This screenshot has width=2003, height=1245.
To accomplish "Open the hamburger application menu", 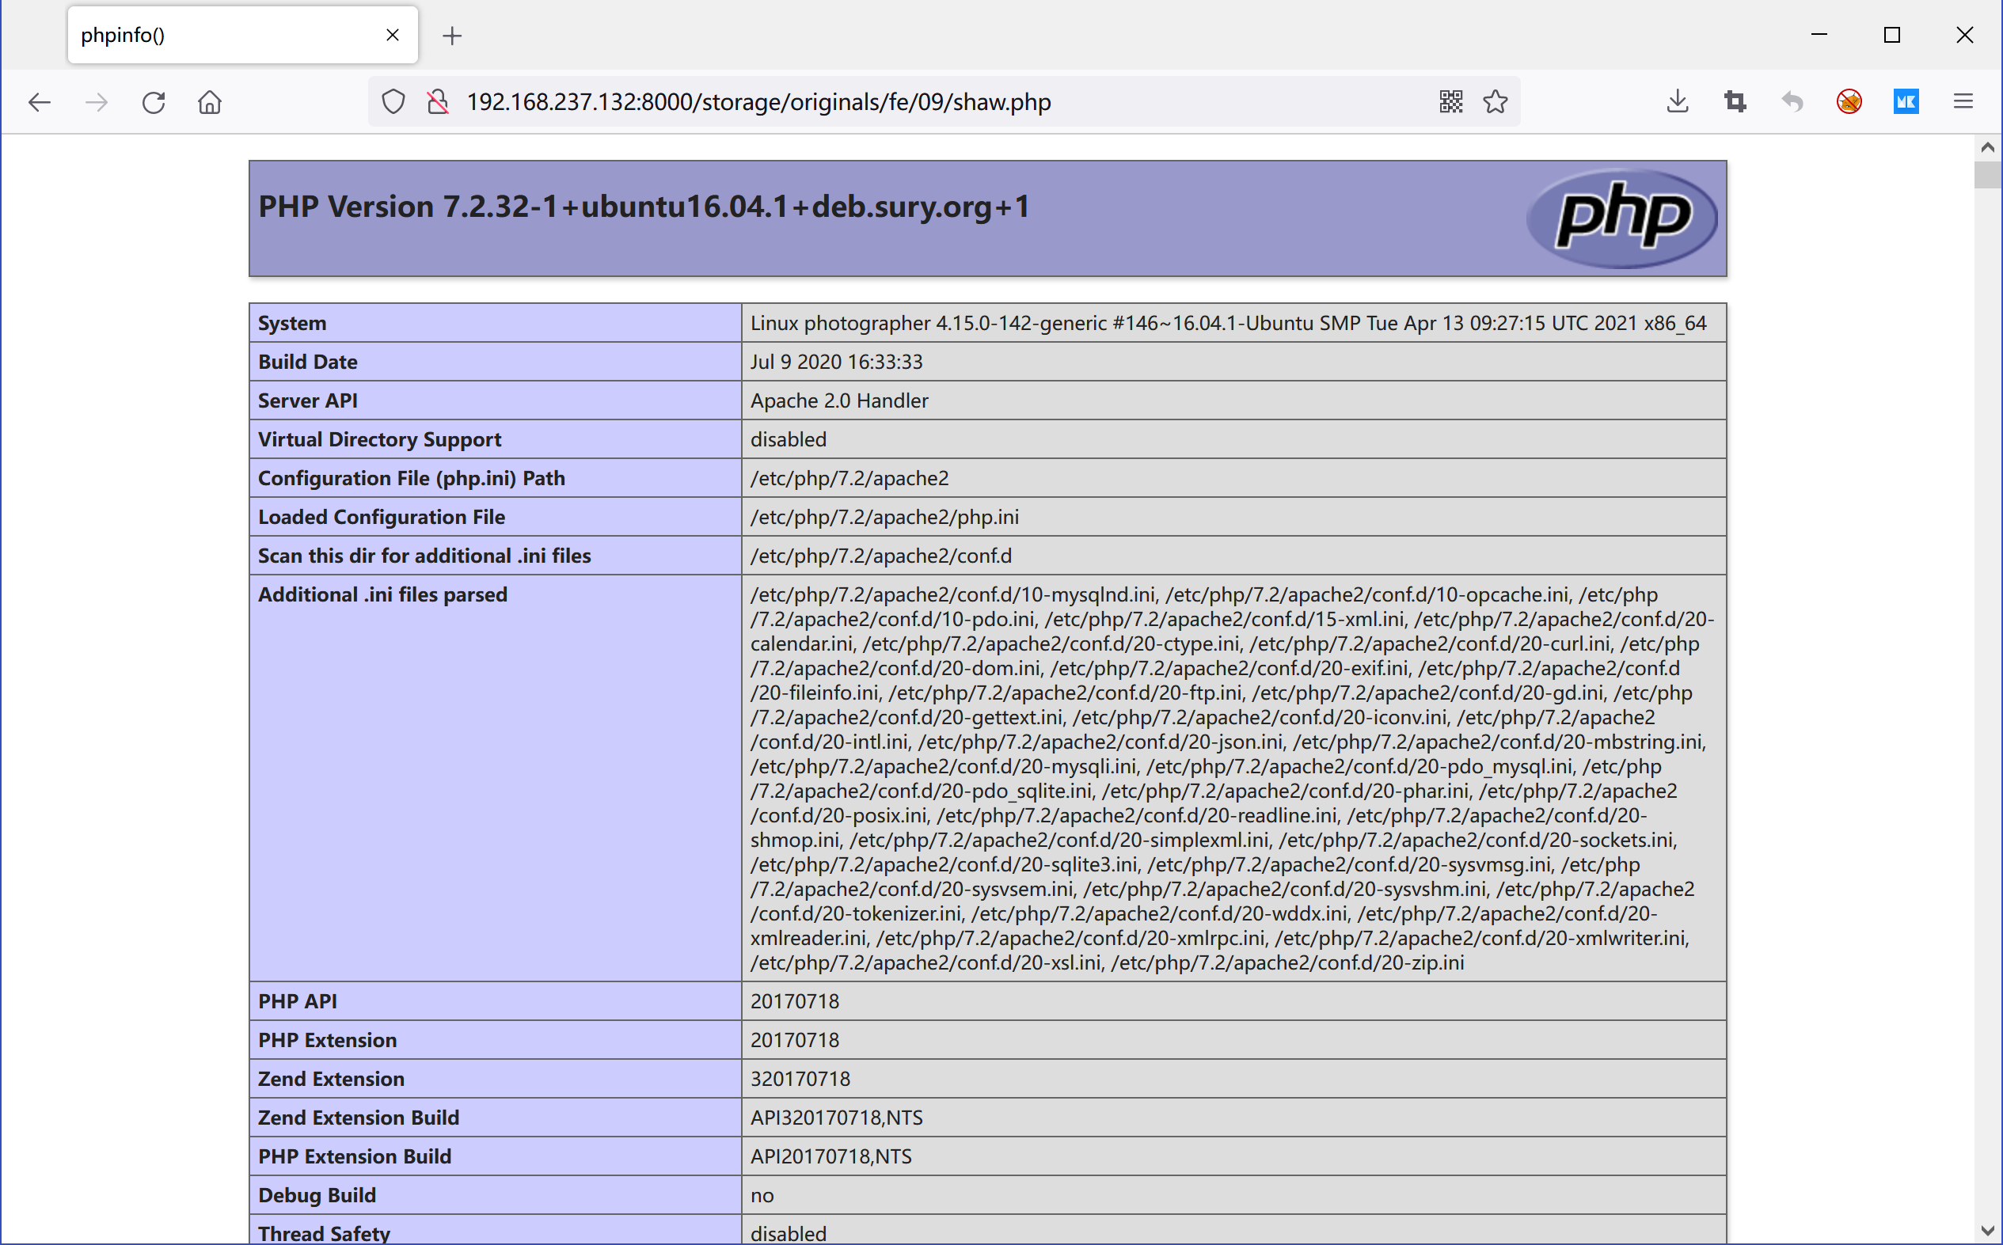I will 1963,102.
